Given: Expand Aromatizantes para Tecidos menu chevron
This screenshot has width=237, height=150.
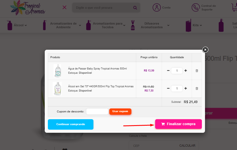Looking at the screenshot, I should click(x=124, y=25).
